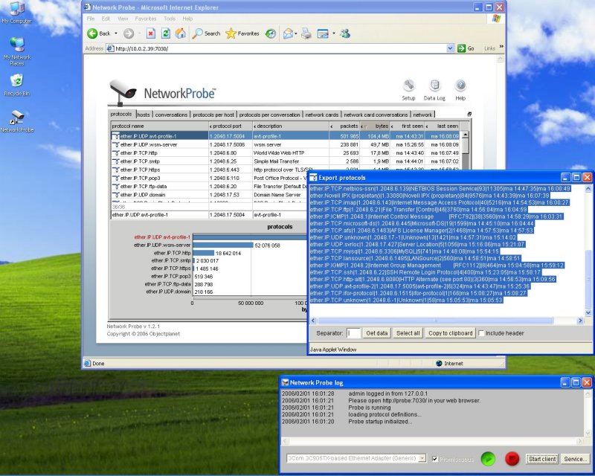Viewport: 595px width, 476px height.
Task: Click into the Separator input field
Action: click(353, 333)
